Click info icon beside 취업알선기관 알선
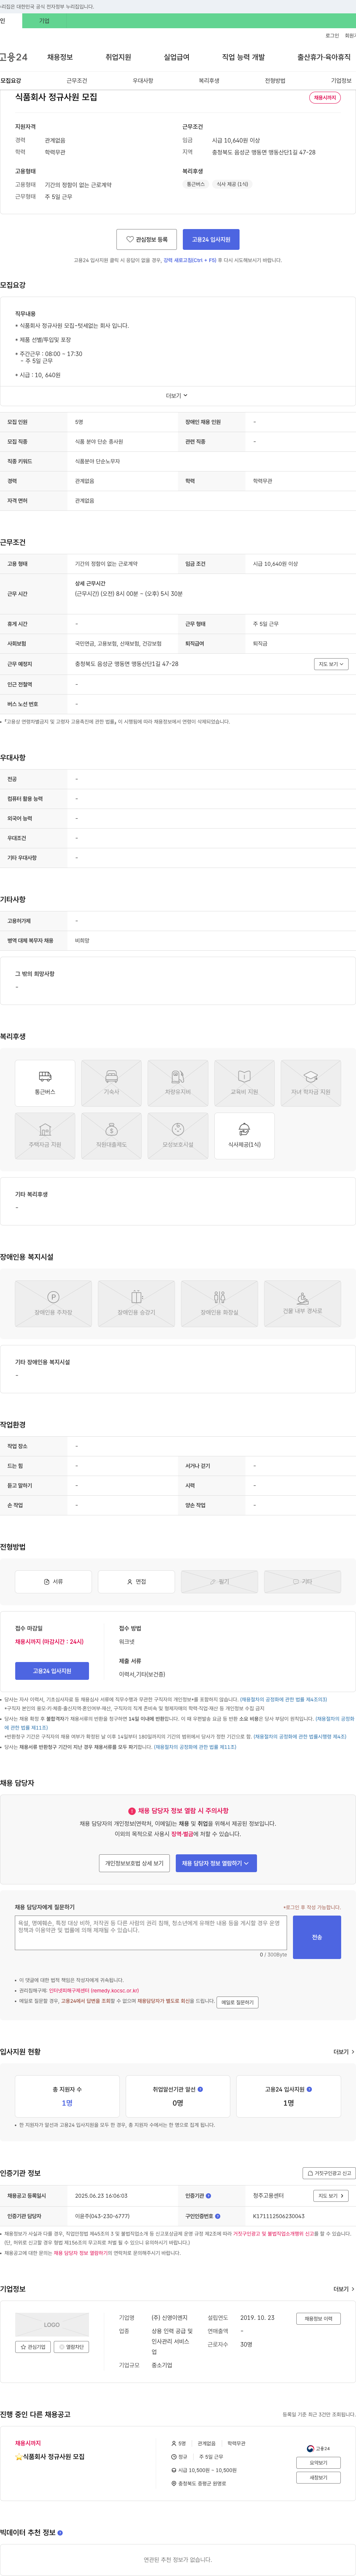The width and height of the screenshot is (356, 2576). (x=200, y=2089)
